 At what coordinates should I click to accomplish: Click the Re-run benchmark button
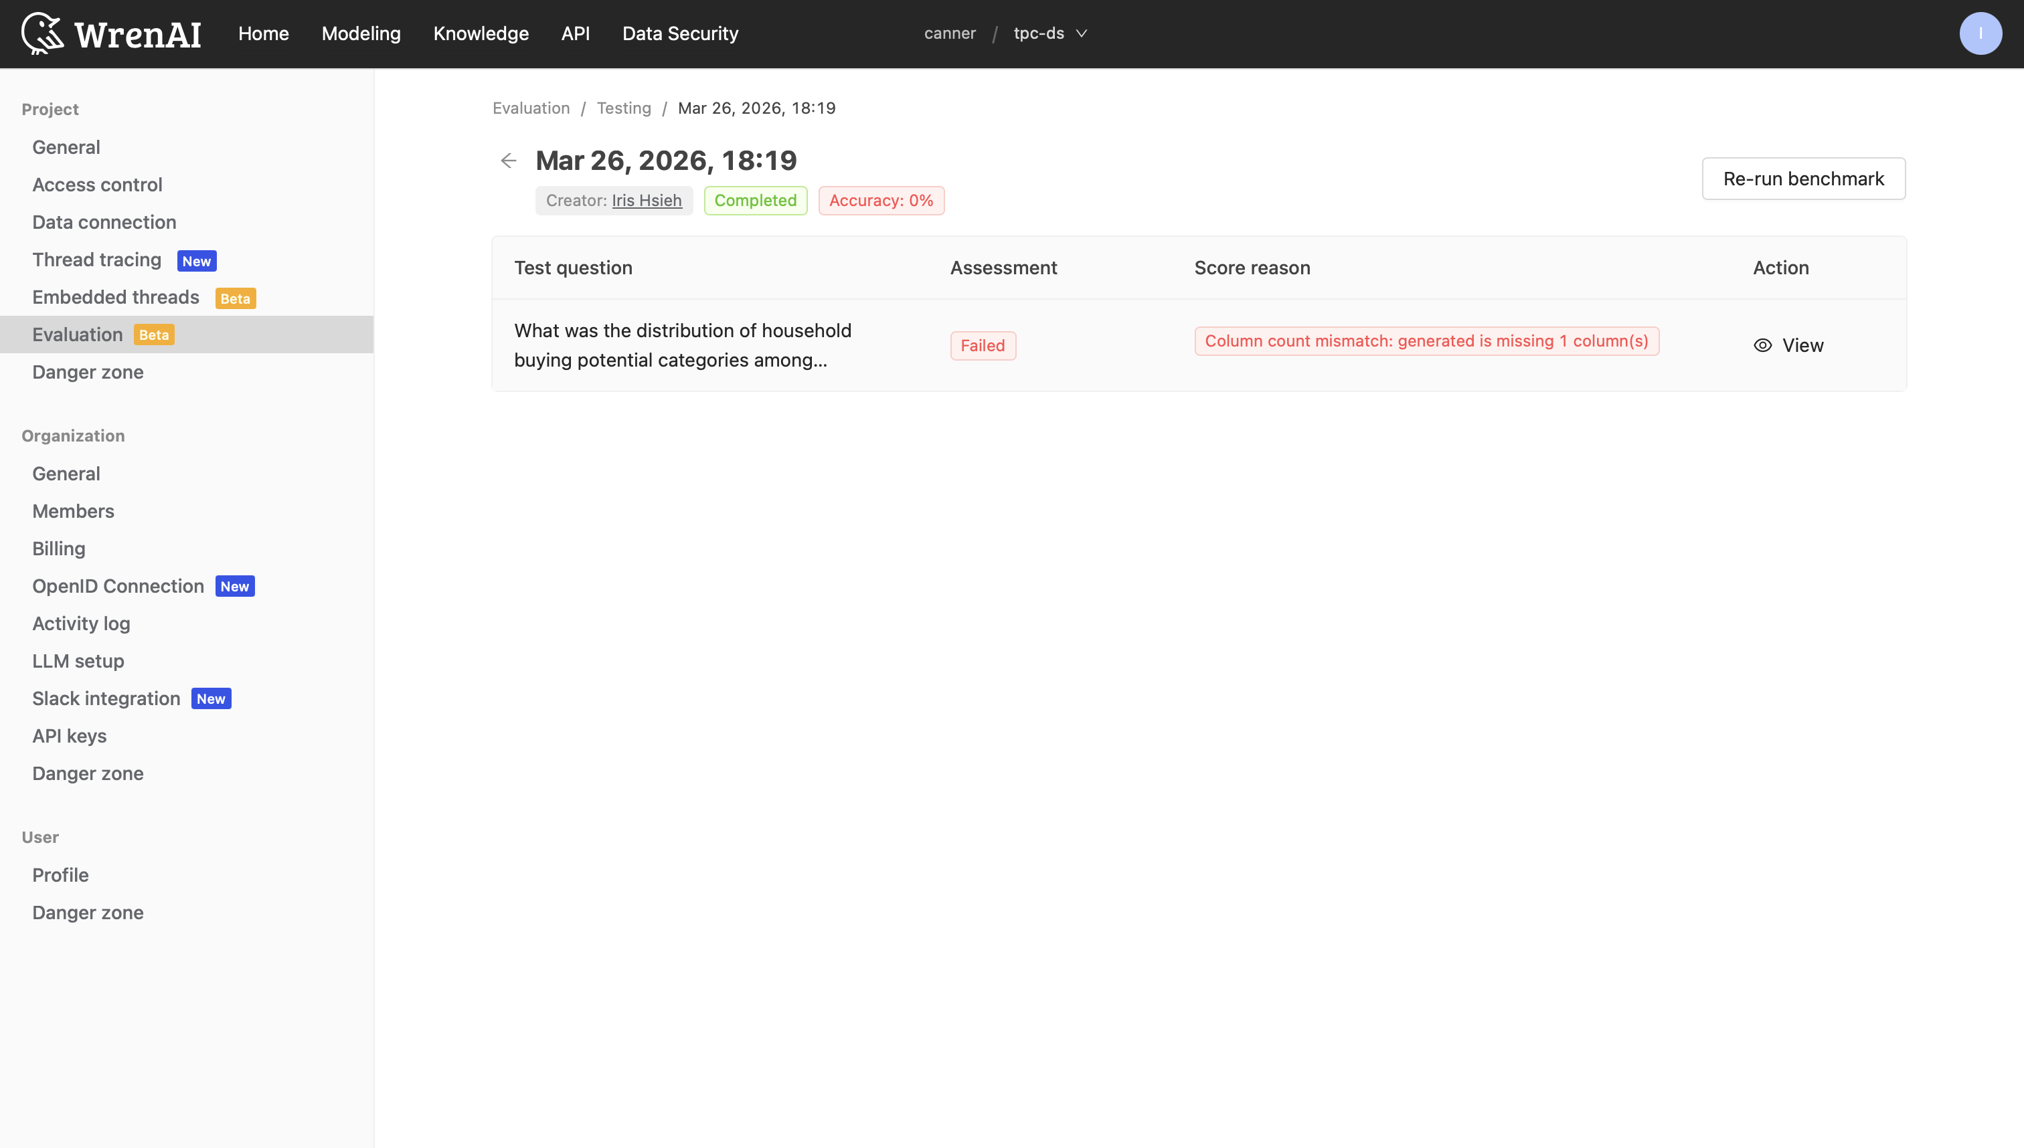(x=1803, y=178)
